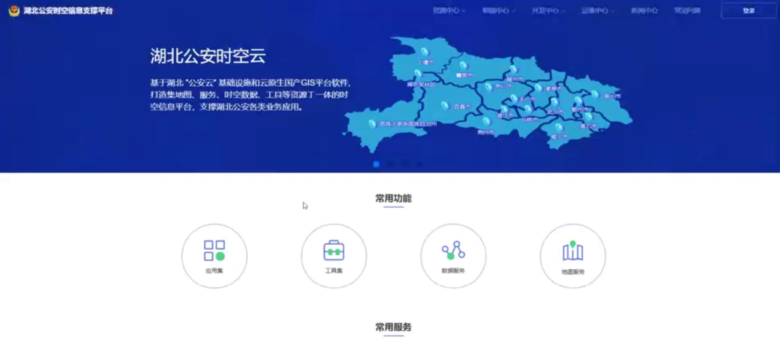Select the 十堰市 map marker

pyautogui.click(x=425, y=52)
